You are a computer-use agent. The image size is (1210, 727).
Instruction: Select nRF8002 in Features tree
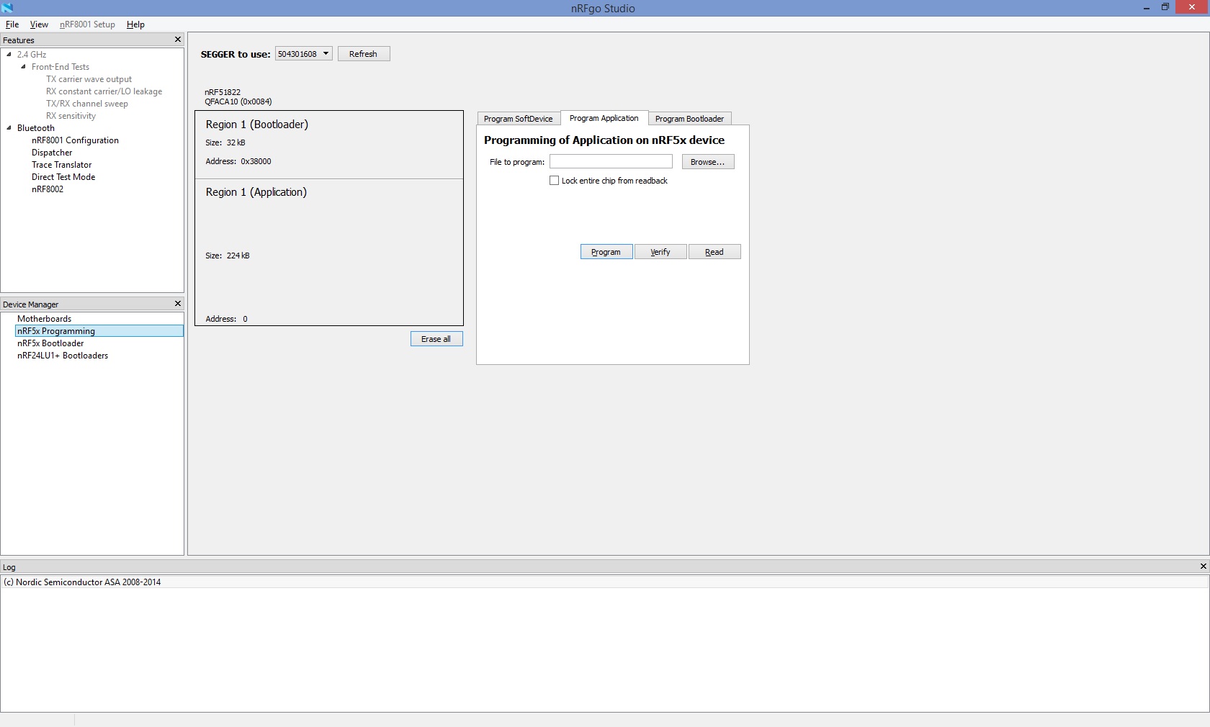pos(48,189)
